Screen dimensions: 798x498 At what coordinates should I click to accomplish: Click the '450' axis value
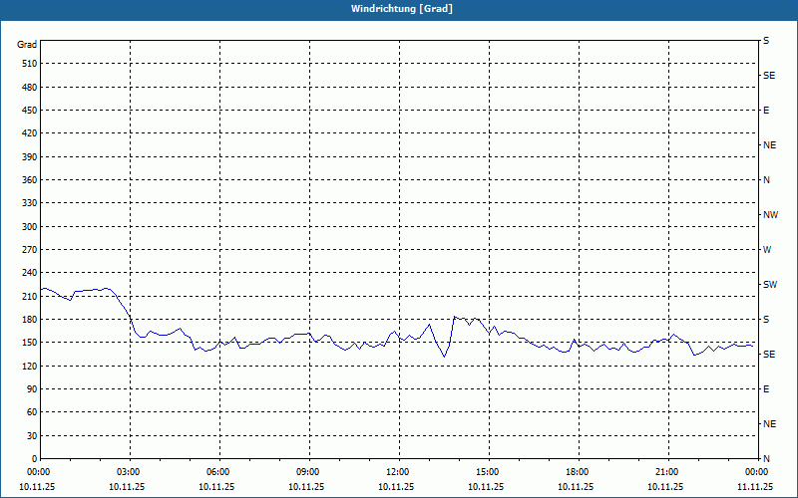[x=30, y=111]
